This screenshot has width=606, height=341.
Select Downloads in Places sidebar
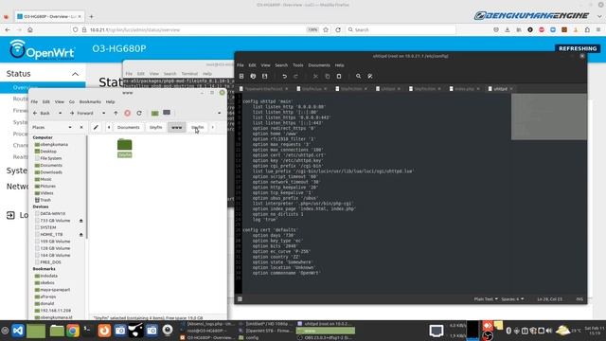point(51,172)
